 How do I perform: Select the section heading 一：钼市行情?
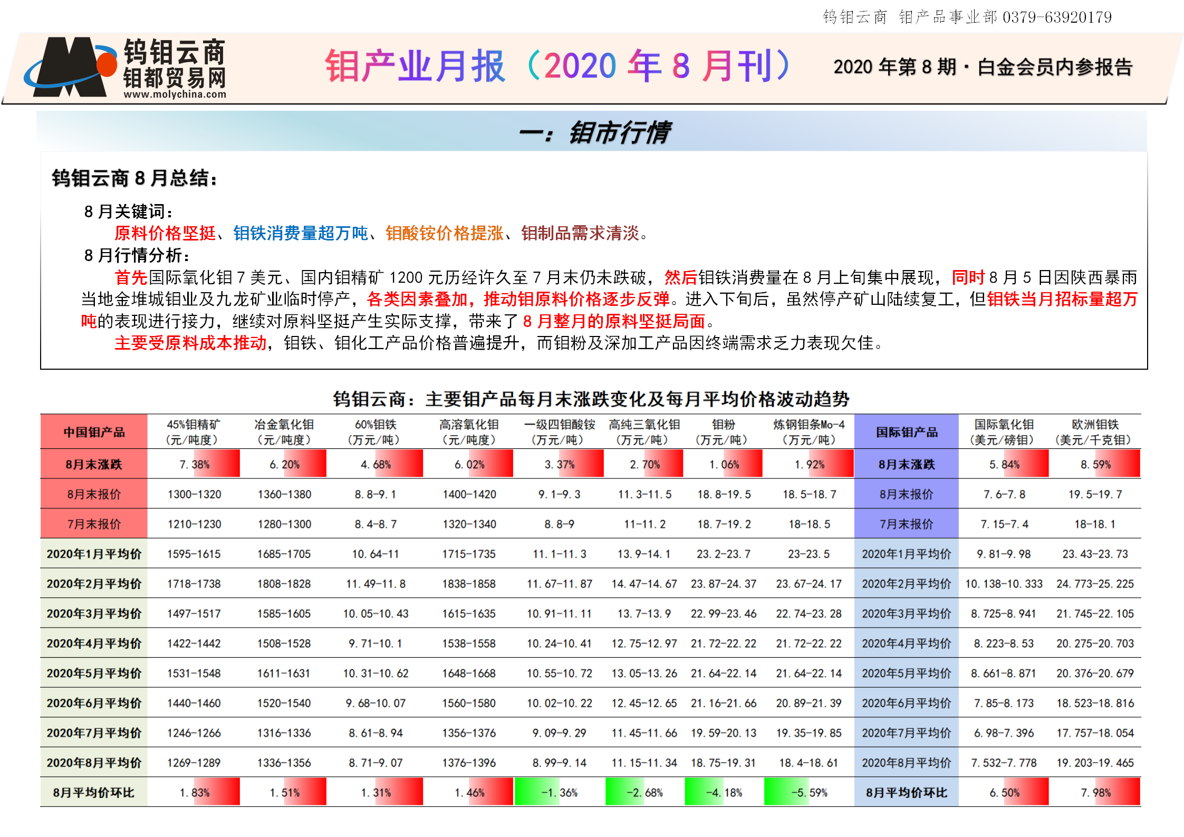(x=594, y=132)
